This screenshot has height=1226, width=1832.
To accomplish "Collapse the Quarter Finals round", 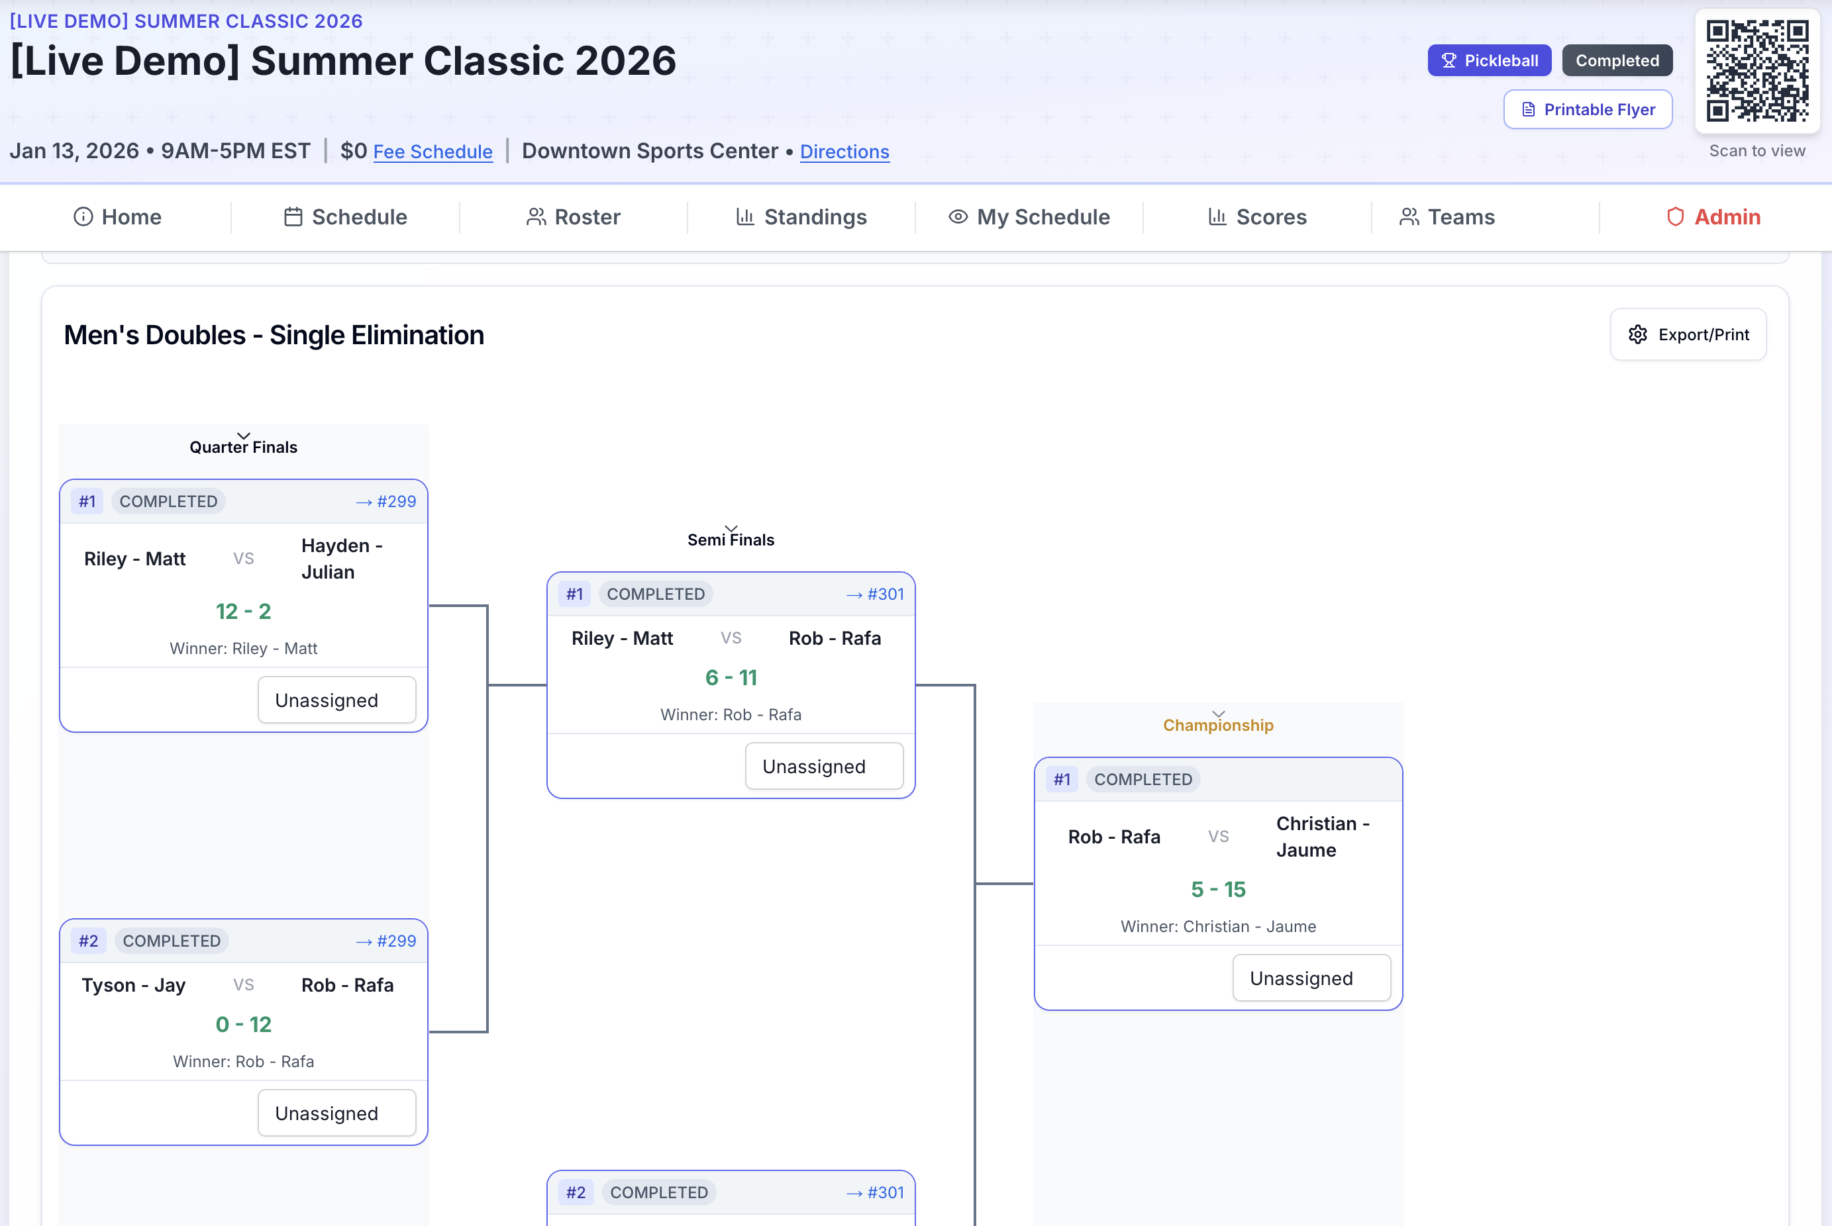I will (243, 436).
